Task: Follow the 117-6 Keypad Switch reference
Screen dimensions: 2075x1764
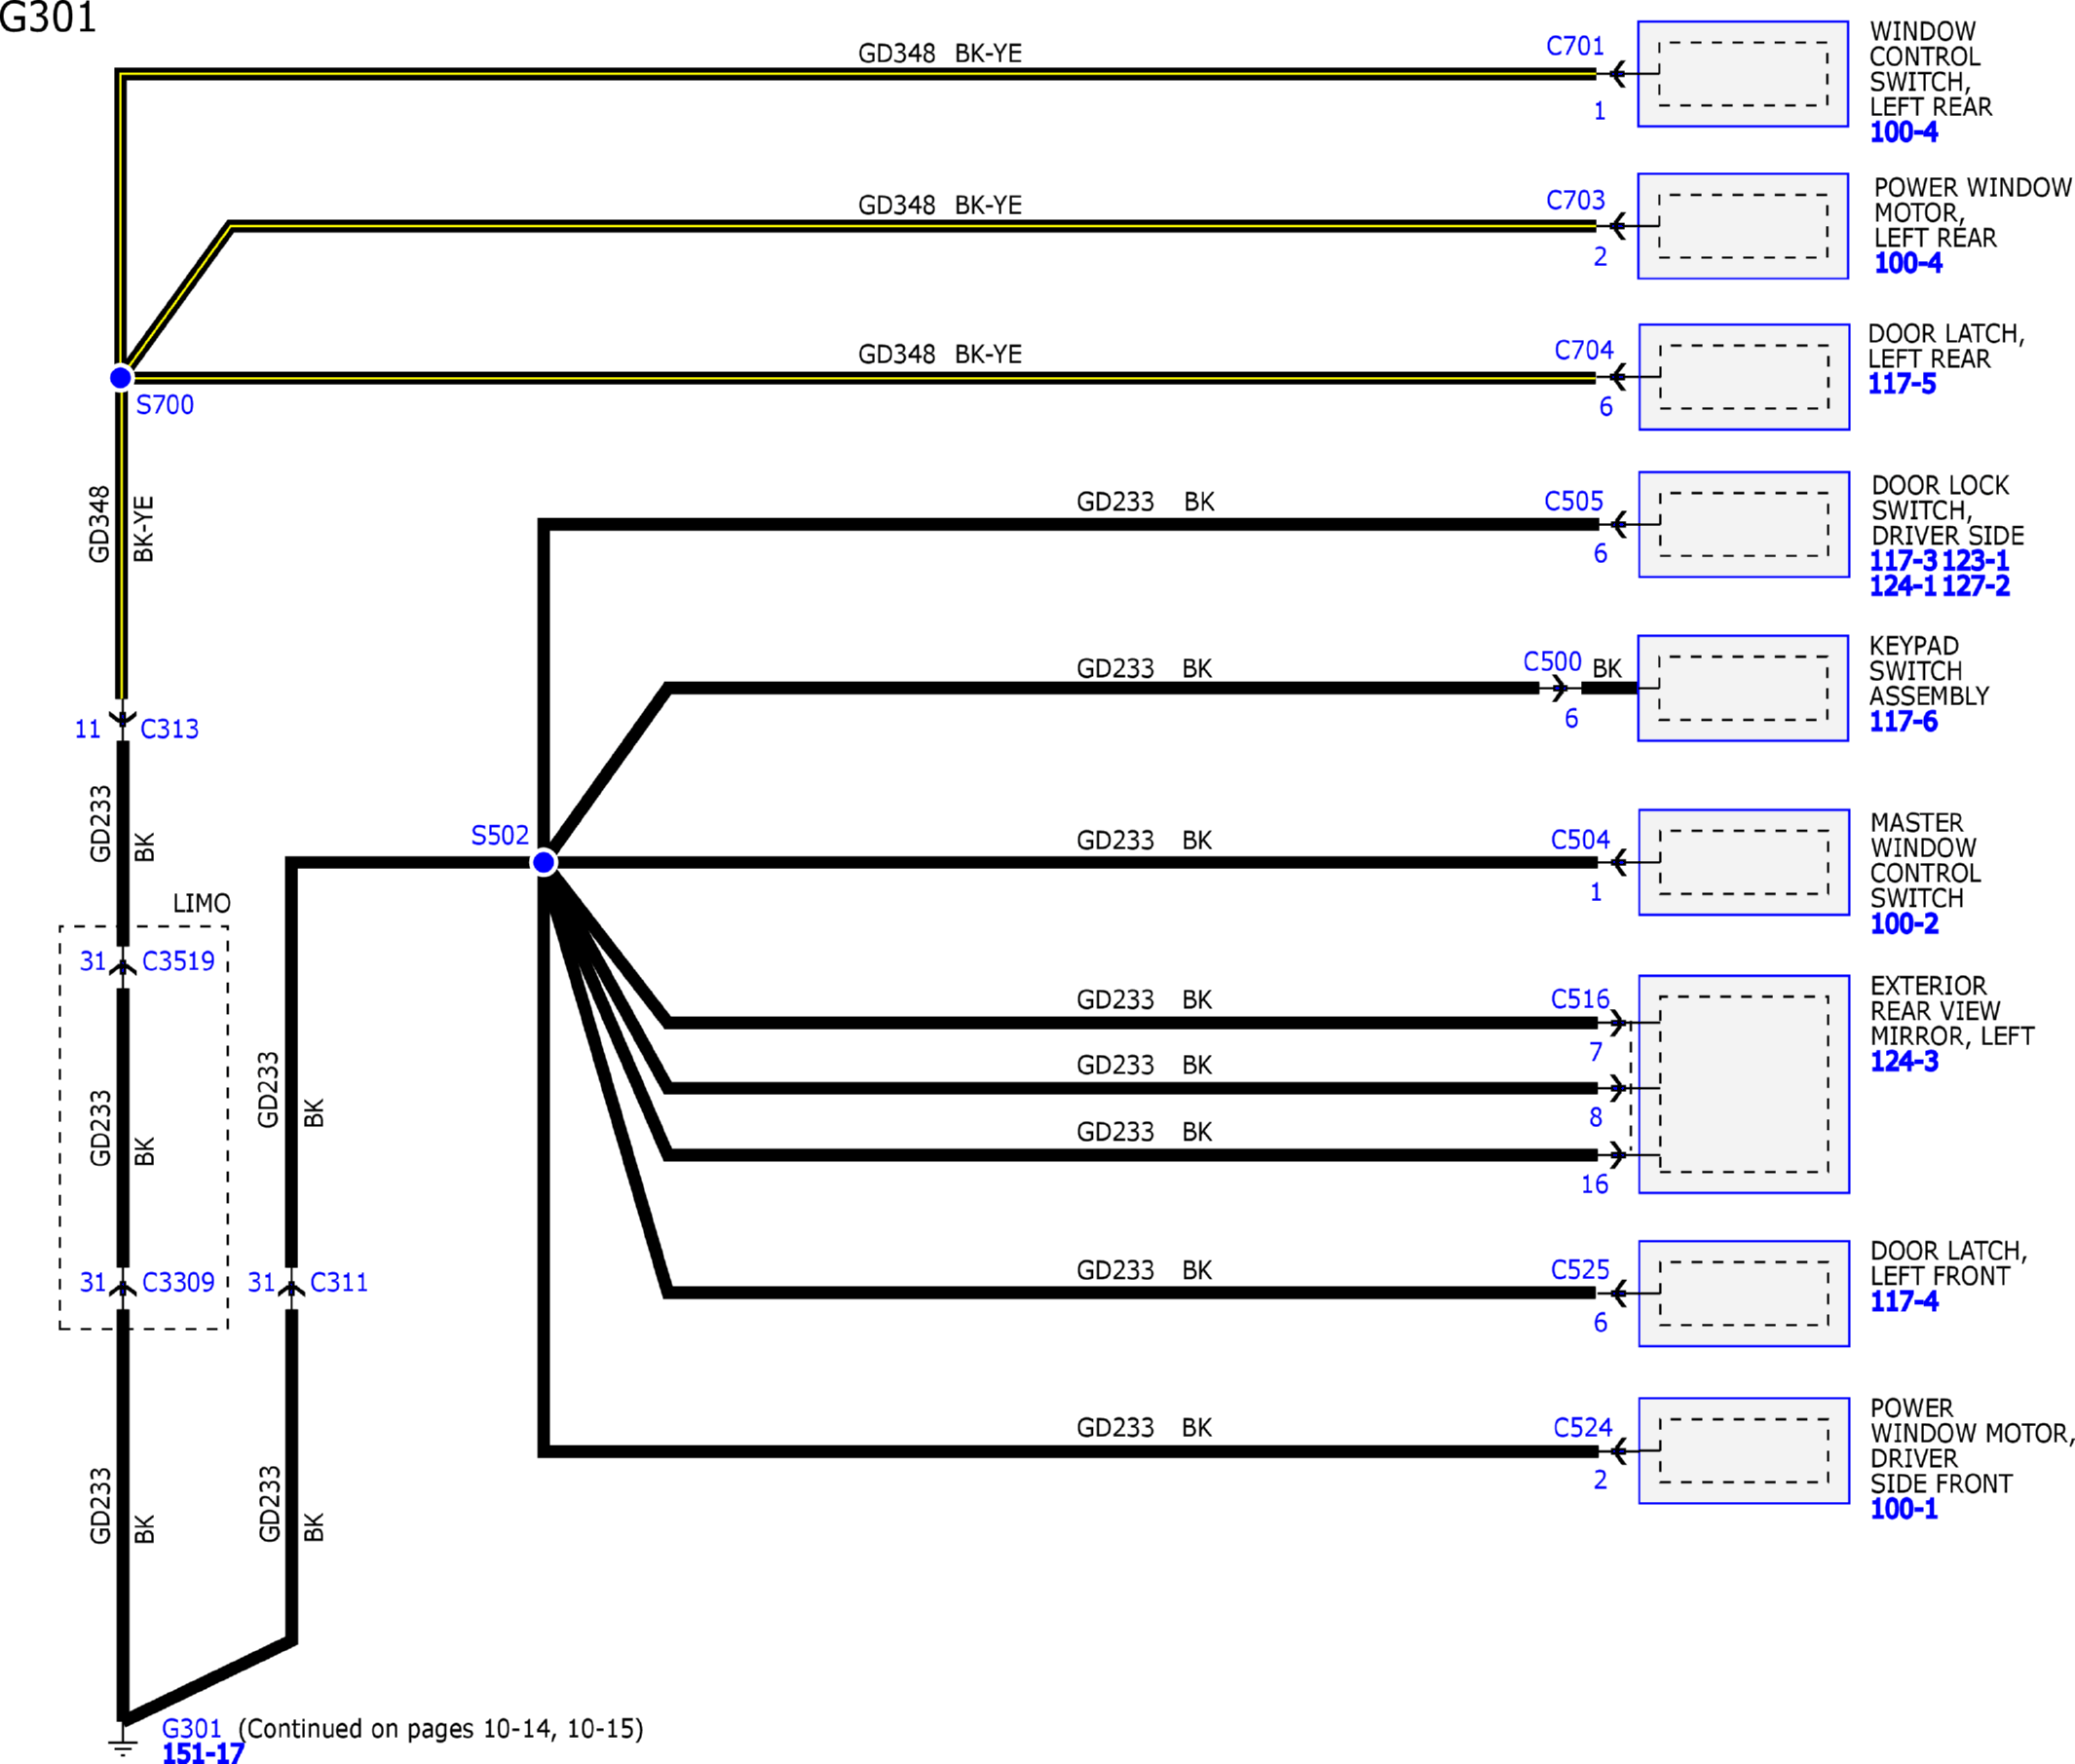Action: point(1903,722)
